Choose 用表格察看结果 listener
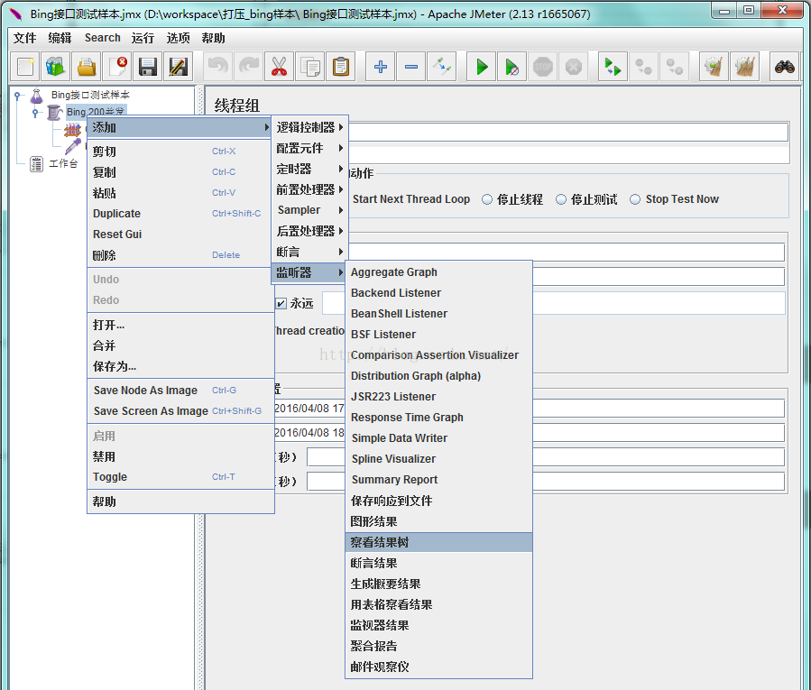The width and height of the screenshot is (811, 690). pos(438,604)
